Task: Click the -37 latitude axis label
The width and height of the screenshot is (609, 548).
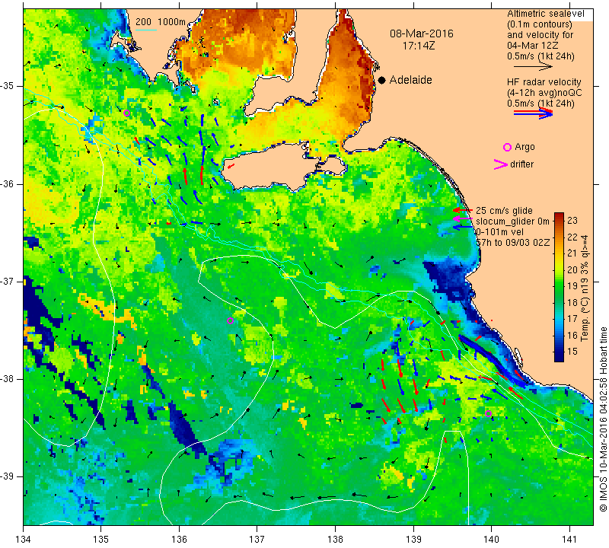Action: click(x=8, y=281)
